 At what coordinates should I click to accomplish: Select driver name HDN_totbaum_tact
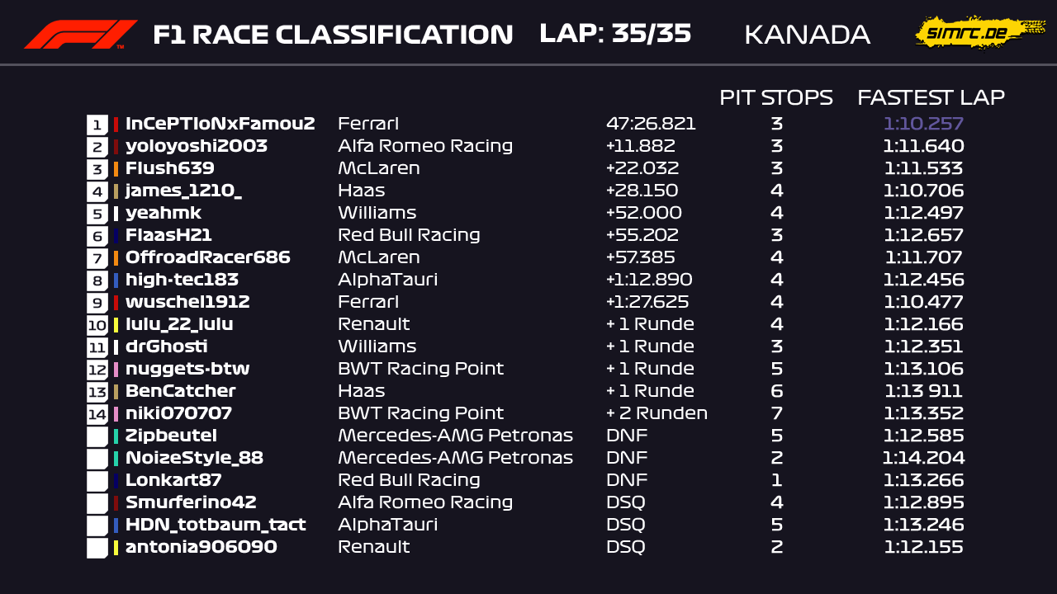coord(216,525)
